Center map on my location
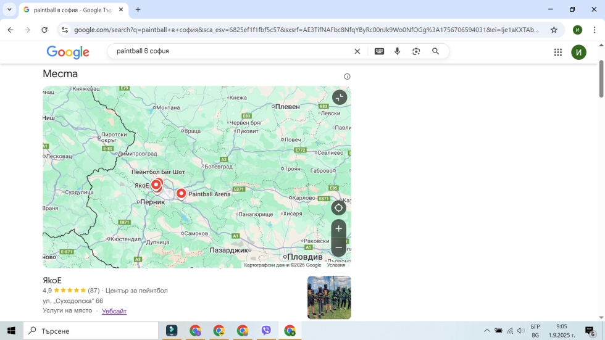This screenshot has height=340, width=605. coord(338,208)
